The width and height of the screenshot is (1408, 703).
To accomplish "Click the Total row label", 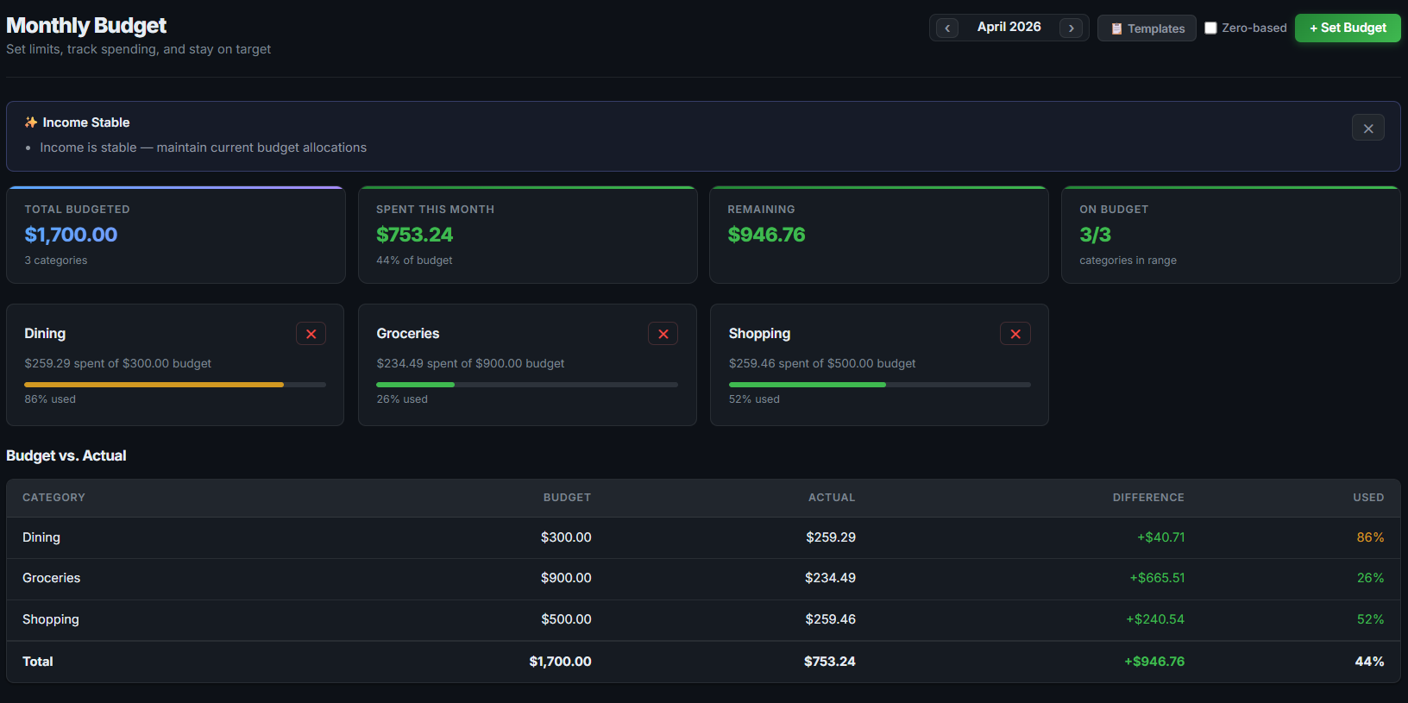I will tap(38, 662).
